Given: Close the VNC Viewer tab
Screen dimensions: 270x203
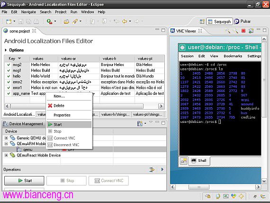Looking at the screenshot, I should pos(200,31).
